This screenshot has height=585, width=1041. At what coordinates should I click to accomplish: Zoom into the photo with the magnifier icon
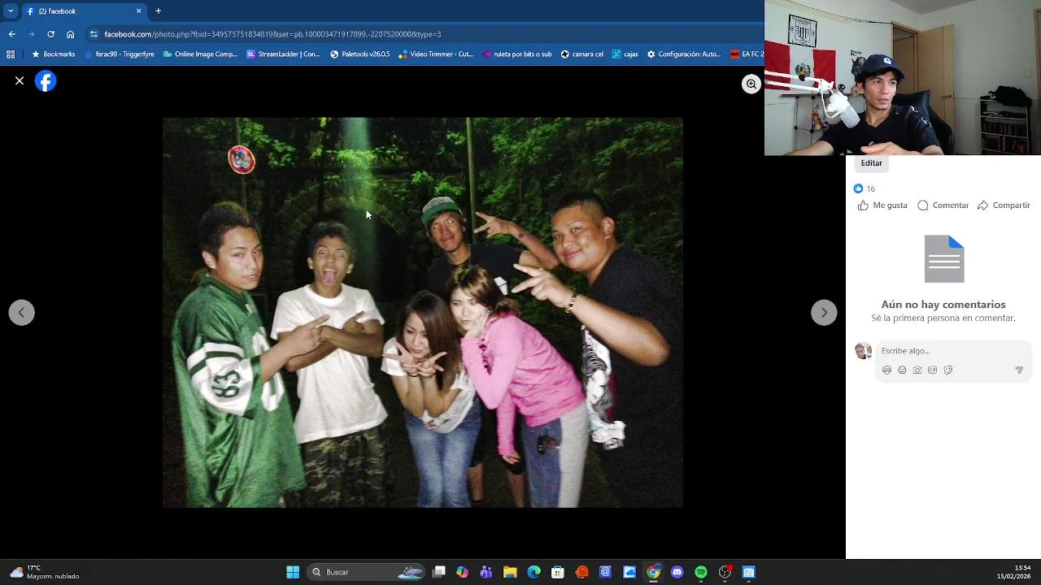click(x=751, y=84)
